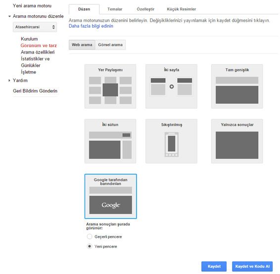This screenshot has height=274, width=280.
Task: Choose the Sıkıştırılmış phone layout icon
Action: click(172, 141)
